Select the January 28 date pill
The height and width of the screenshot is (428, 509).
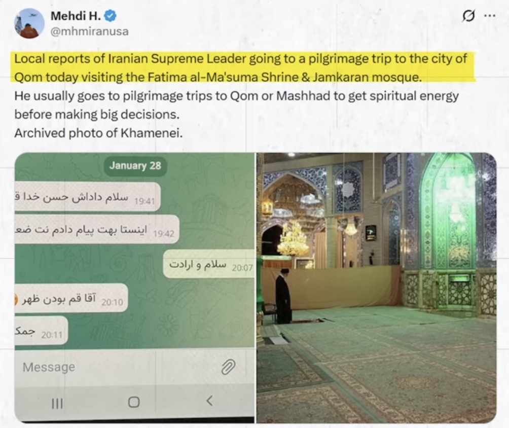coord(135,166)
